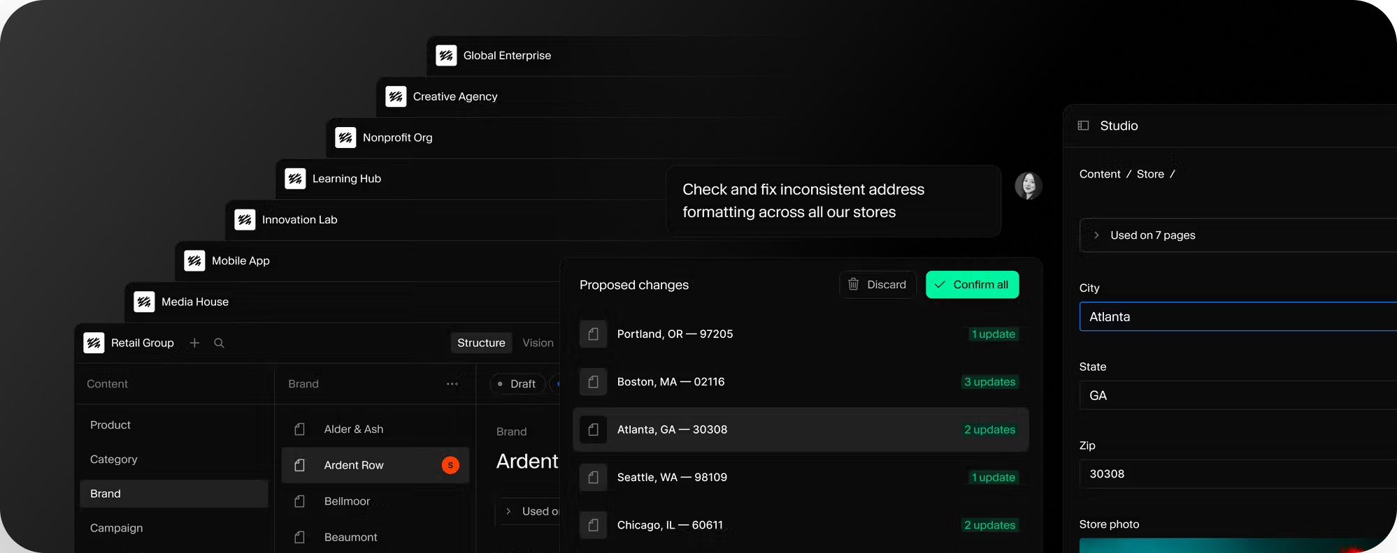Image resolution: width=1397 pixels, height=553 pixels.
Task: Click the Store breadcrumb link
Action: click(x=1150, y=175)
